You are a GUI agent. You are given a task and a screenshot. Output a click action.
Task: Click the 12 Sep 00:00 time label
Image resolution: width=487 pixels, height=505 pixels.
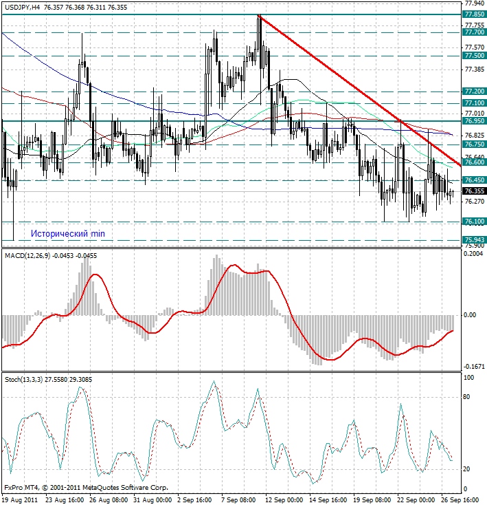(x=284, y=500)
